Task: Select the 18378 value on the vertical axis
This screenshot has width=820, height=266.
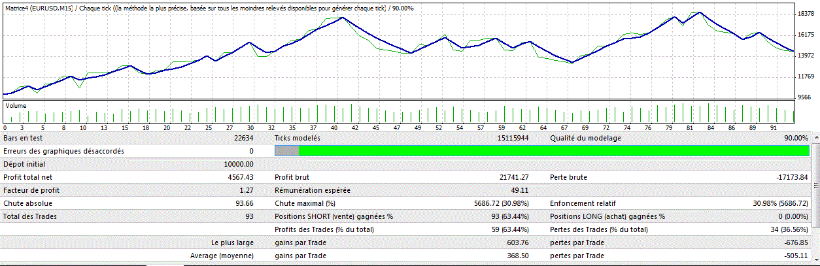Action: click(805, 14)
